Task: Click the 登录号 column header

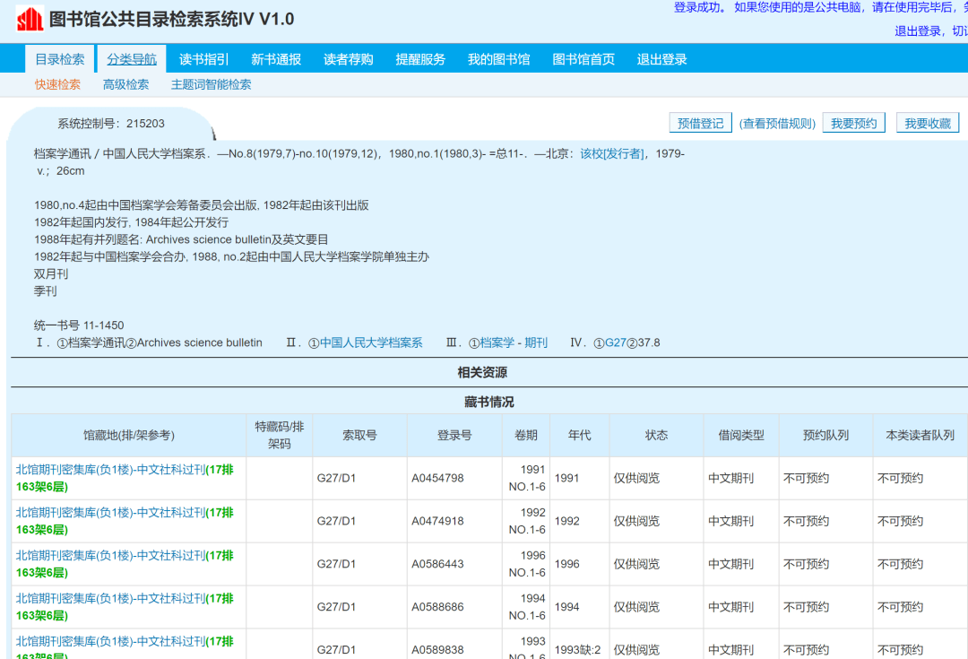Action: click(454, 436)
